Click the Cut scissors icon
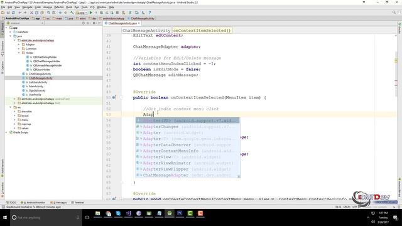Viewport: 402px width, 226px height. pos(31,13)
